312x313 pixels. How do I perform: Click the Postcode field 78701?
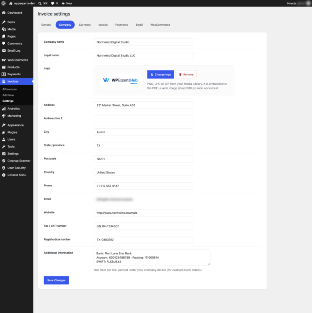[143, 159]
